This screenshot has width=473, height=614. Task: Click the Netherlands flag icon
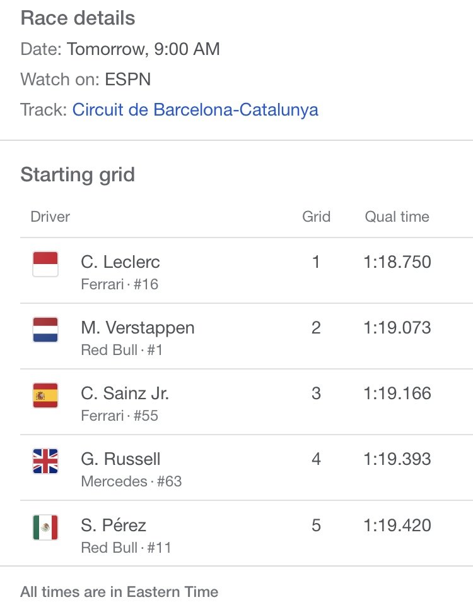click(x=45, y=330)
